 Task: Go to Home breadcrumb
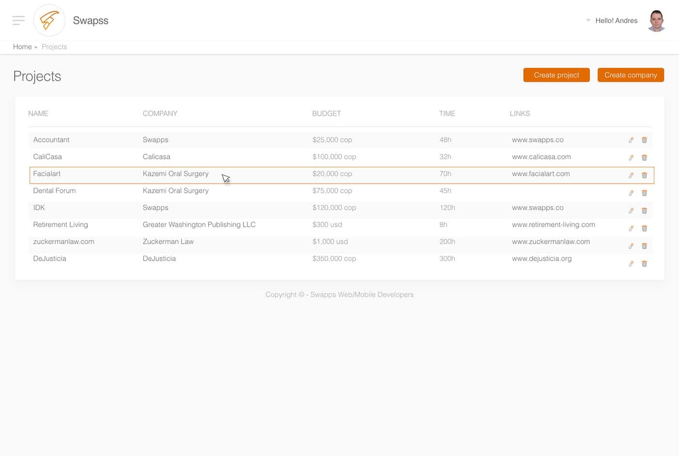pyautogui.click(x=22, y=47)
